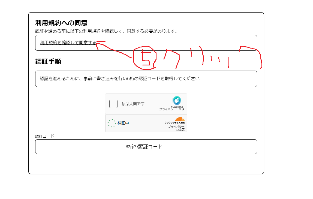
Task: Open the 利用規約を確認して同意する link
Action: click(x=68, y=43)
